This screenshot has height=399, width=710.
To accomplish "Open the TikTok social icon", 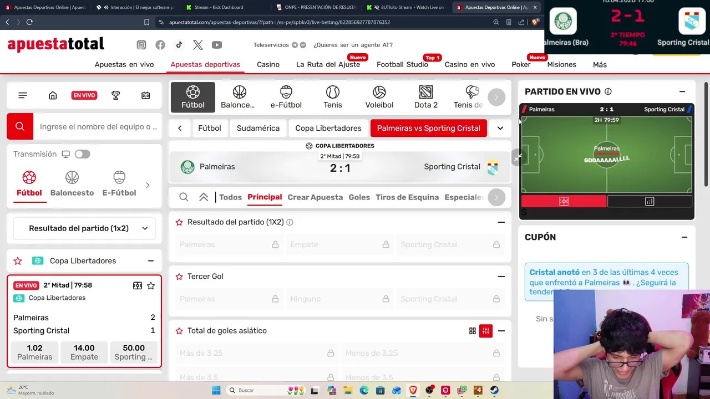I will pyautogui.click(x=179, y=45).
